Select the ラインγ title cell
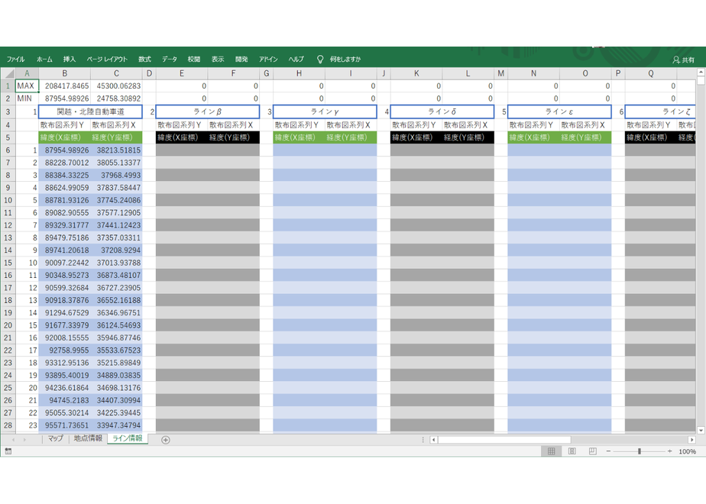The height and width of the screenshot is (504, 706). (x=325, y=111)
